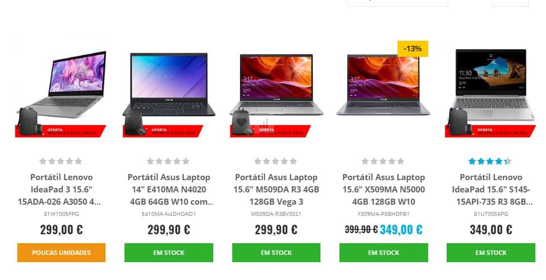
Task: Click the POUCAS UNIDADES button
Action: [x=61, y=253]
